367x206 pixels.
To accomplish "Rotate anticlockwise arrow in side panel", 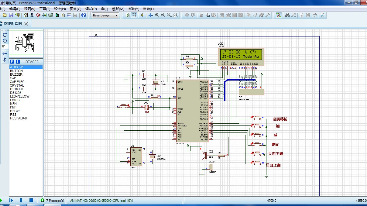I will (5, 41).
